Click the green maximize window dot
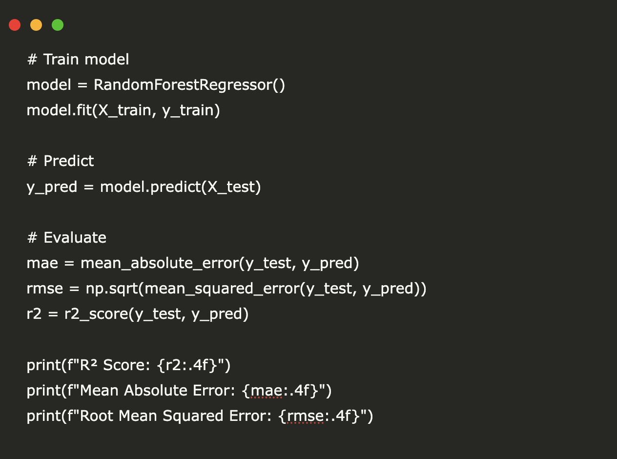Viewport: 617px width, 459px height. 58,25
